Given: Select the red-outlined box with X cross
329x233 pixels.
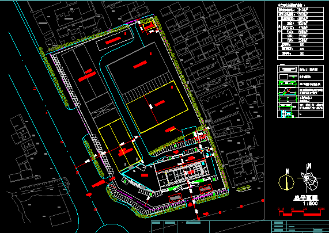Looking at the screenshot, I should (x=206, y=188).
